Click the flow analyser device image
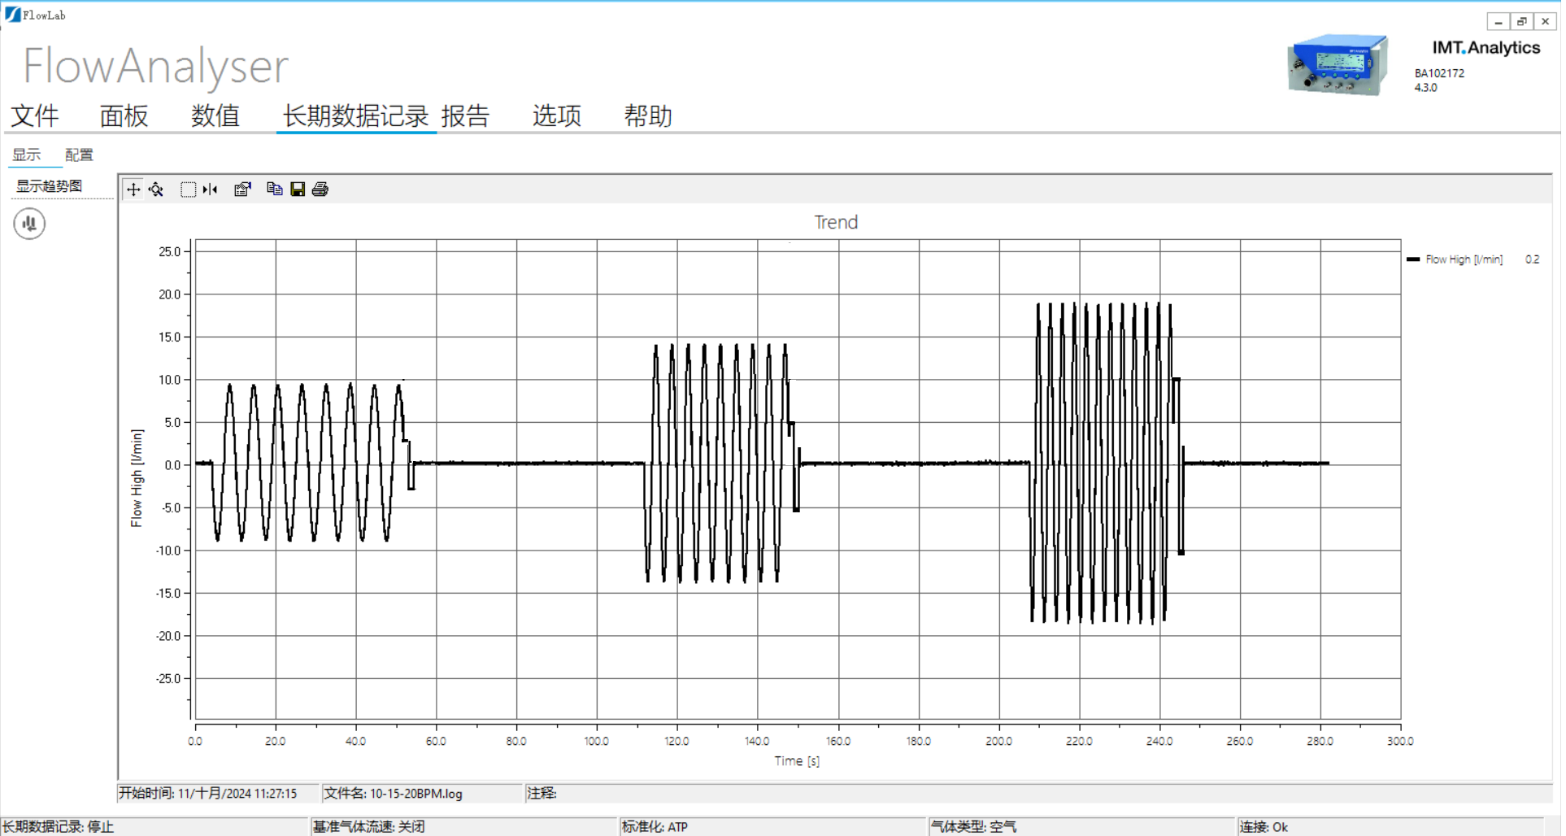This screenshot has height=836, width=1566. (x=1338, y=65)
